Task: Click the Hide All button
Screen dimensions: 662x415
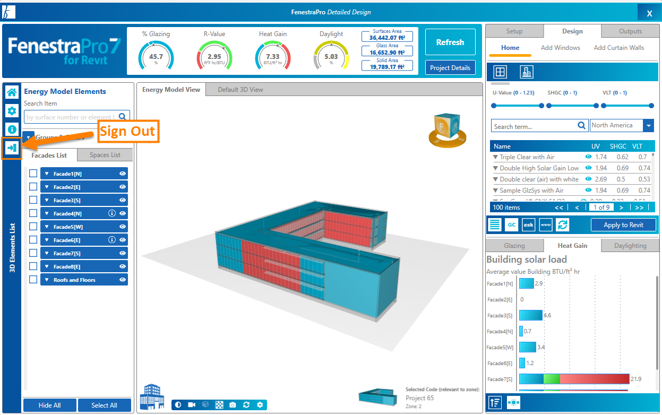Action: tap(50, 405)
